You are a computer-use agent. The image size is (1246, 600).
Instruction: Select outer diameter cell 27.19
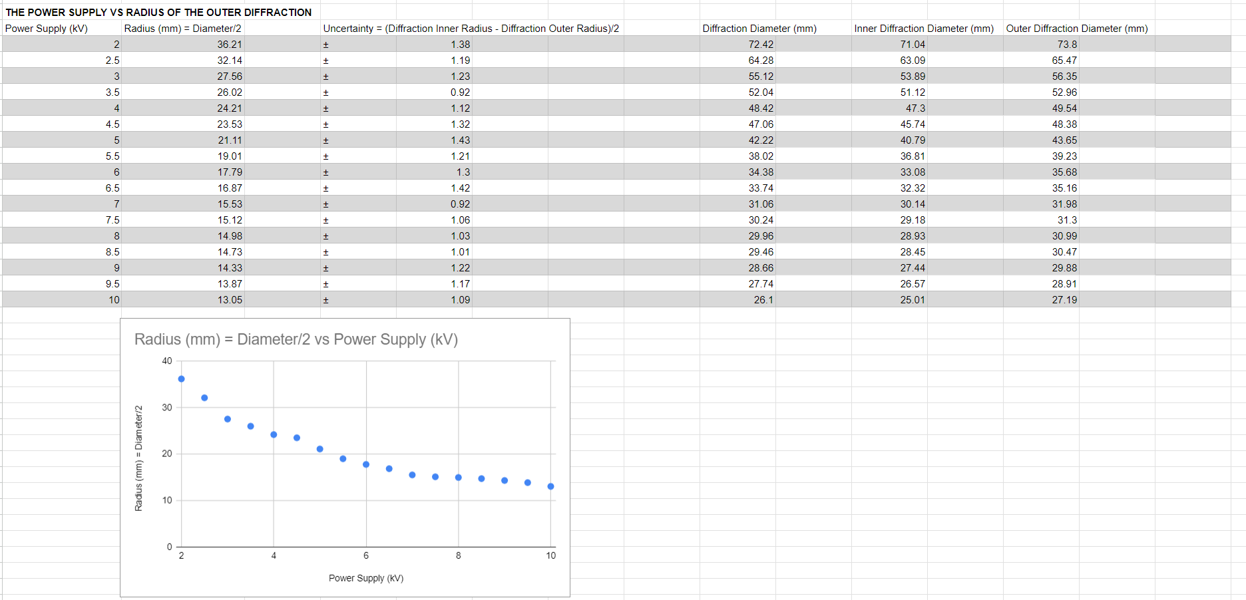click(x=1064, y=299)
